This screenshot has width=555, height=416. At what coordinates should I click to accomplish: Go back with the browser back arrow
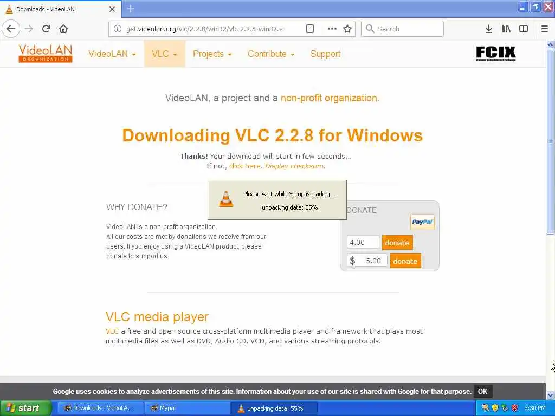click(11, 29)
